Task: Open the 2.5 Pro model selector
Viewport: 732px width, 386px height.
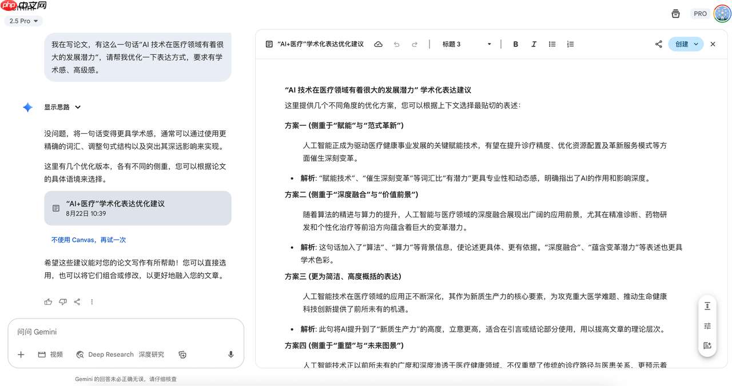Action: point(23,21)
